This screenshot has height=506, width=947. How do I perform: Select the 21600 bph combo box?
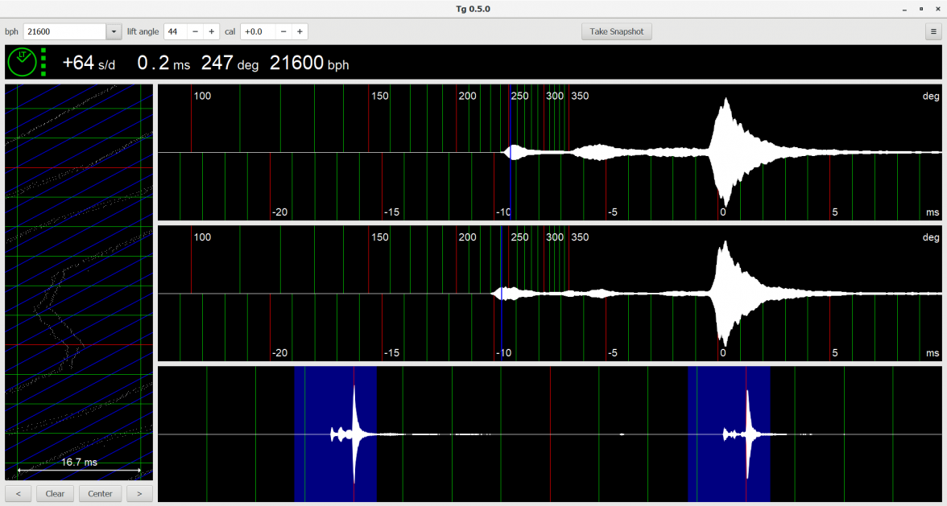click(x=64, y=31)
